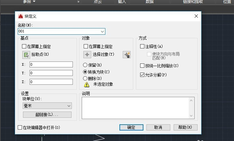
Task: Check 按统一比例缩放(S) option
Action: tap(142, 66)
